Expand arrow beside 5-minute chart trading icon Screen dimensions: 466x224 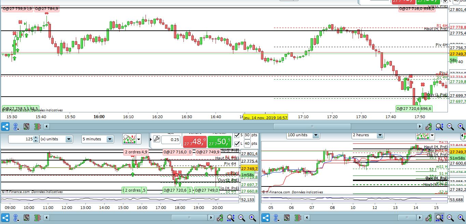139,139
